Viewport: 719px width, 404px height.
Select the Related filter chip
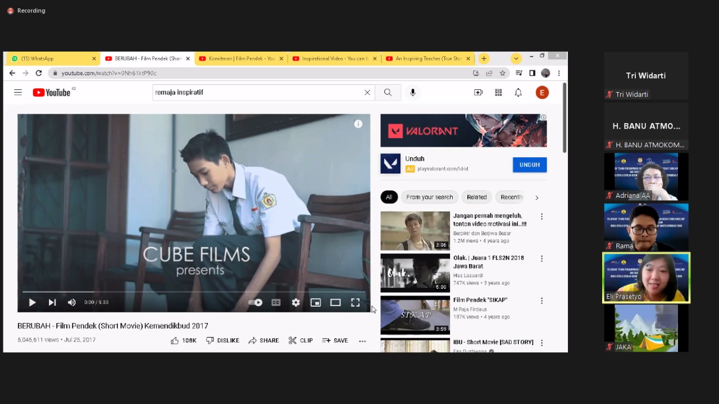coord(476,197)
